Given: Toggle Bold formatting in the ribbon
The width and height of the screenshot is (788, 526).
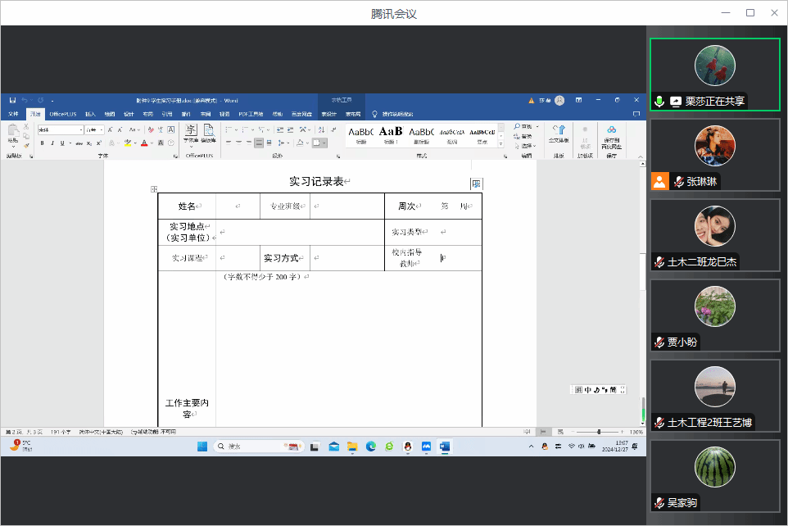Looking at the screenshot, I should (43, 143).
